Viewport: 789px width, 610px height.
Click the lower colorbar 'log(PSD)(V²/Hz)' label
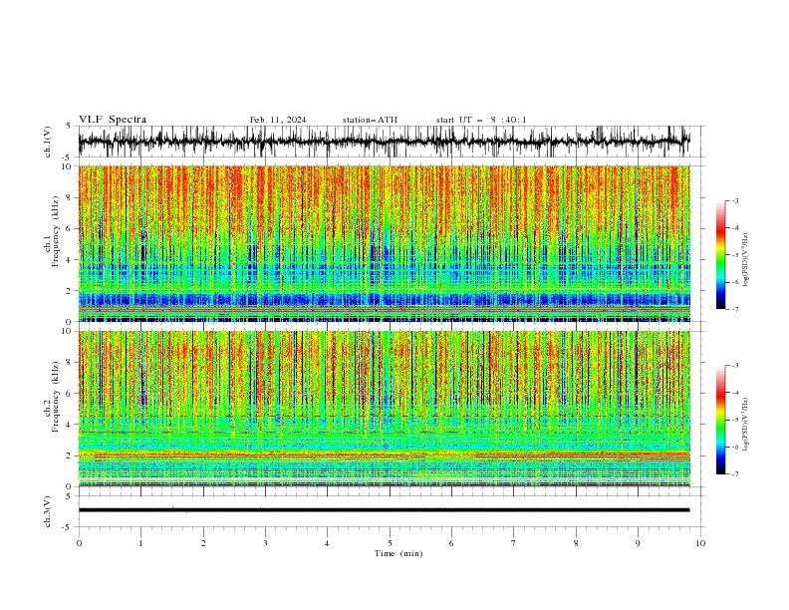745,424
